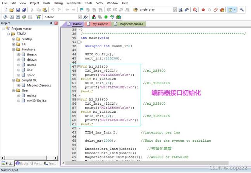Open angle_prev search dropdown
The width and height of the screenshot is (251, 173).
coord(175,10)
